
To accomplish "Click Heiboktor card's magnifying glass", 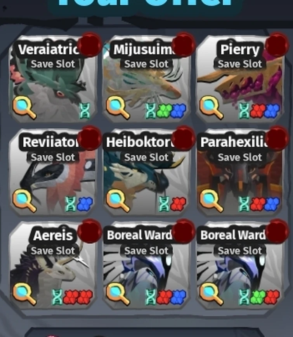I will click(118, 201).
